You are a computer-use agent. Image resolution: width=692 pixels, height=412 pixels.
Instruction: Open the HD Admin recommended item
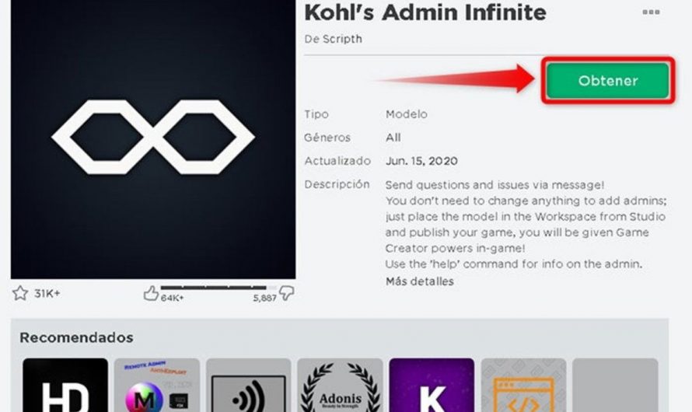(65, 385)
